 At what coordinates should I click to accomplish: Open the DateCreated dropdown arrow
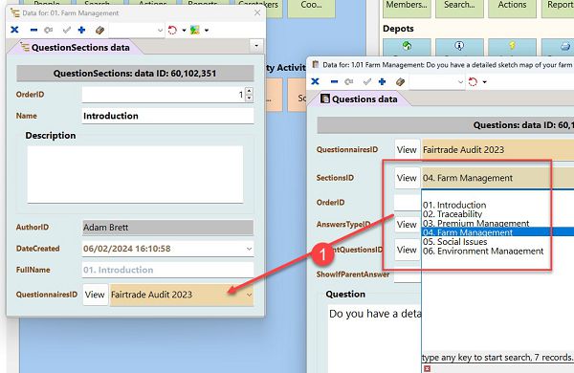249,249
